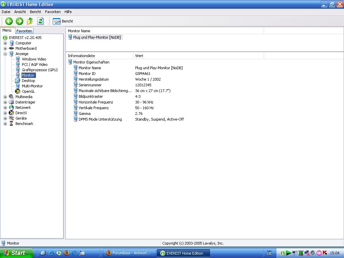Expand the DirectX tree node
Screen dimensions: 344x258
(5, 113)
